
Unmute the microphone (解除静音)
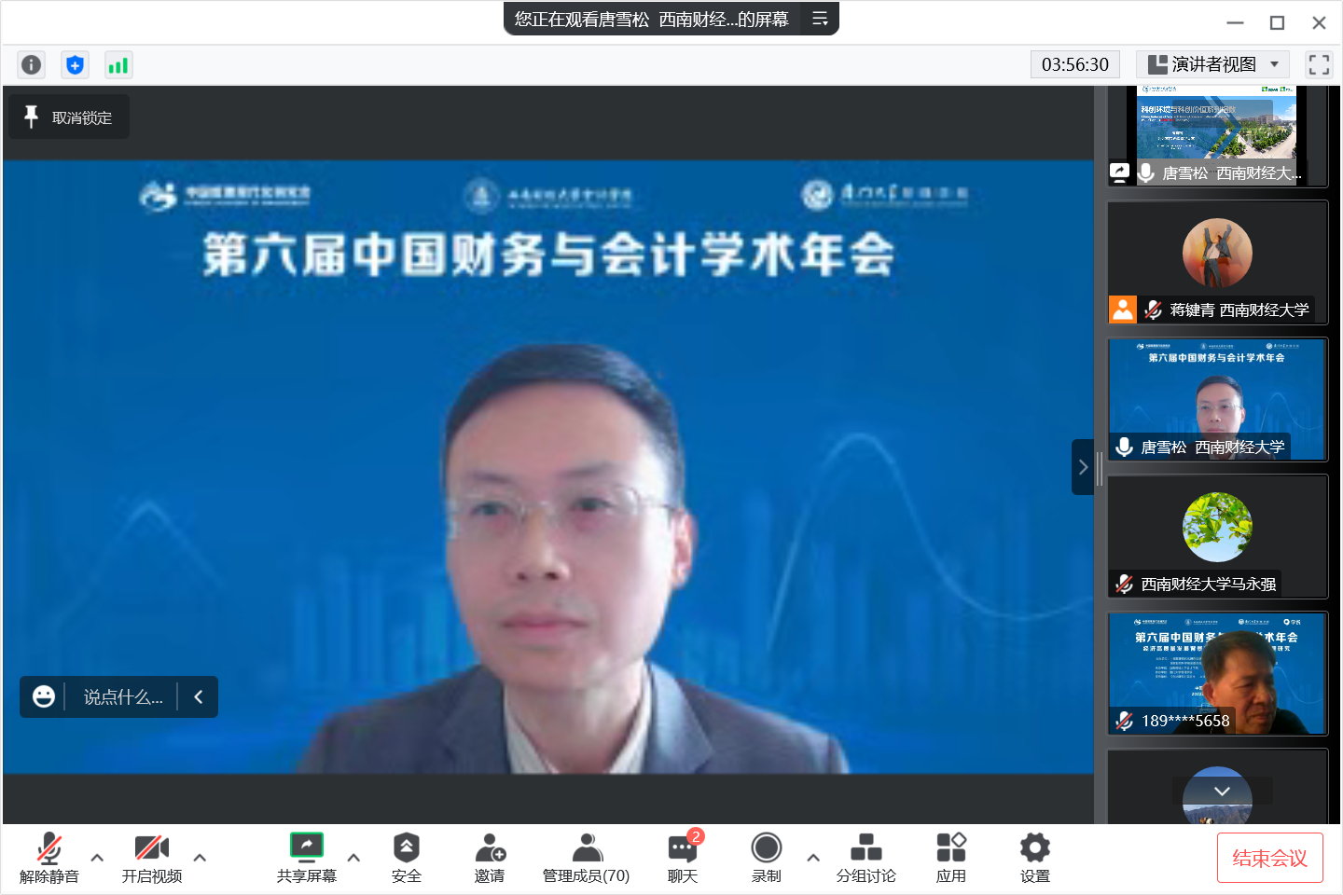tap(49, 858)
